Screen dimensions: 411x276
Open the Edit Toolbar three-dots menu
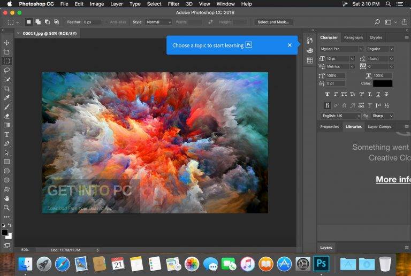pos(7,217)
